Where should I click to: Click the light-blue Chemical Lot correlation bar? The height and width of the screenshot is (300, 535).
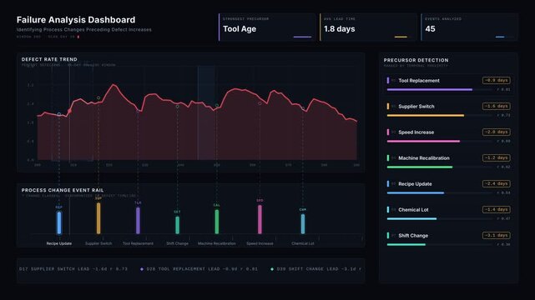coord(411,219)
